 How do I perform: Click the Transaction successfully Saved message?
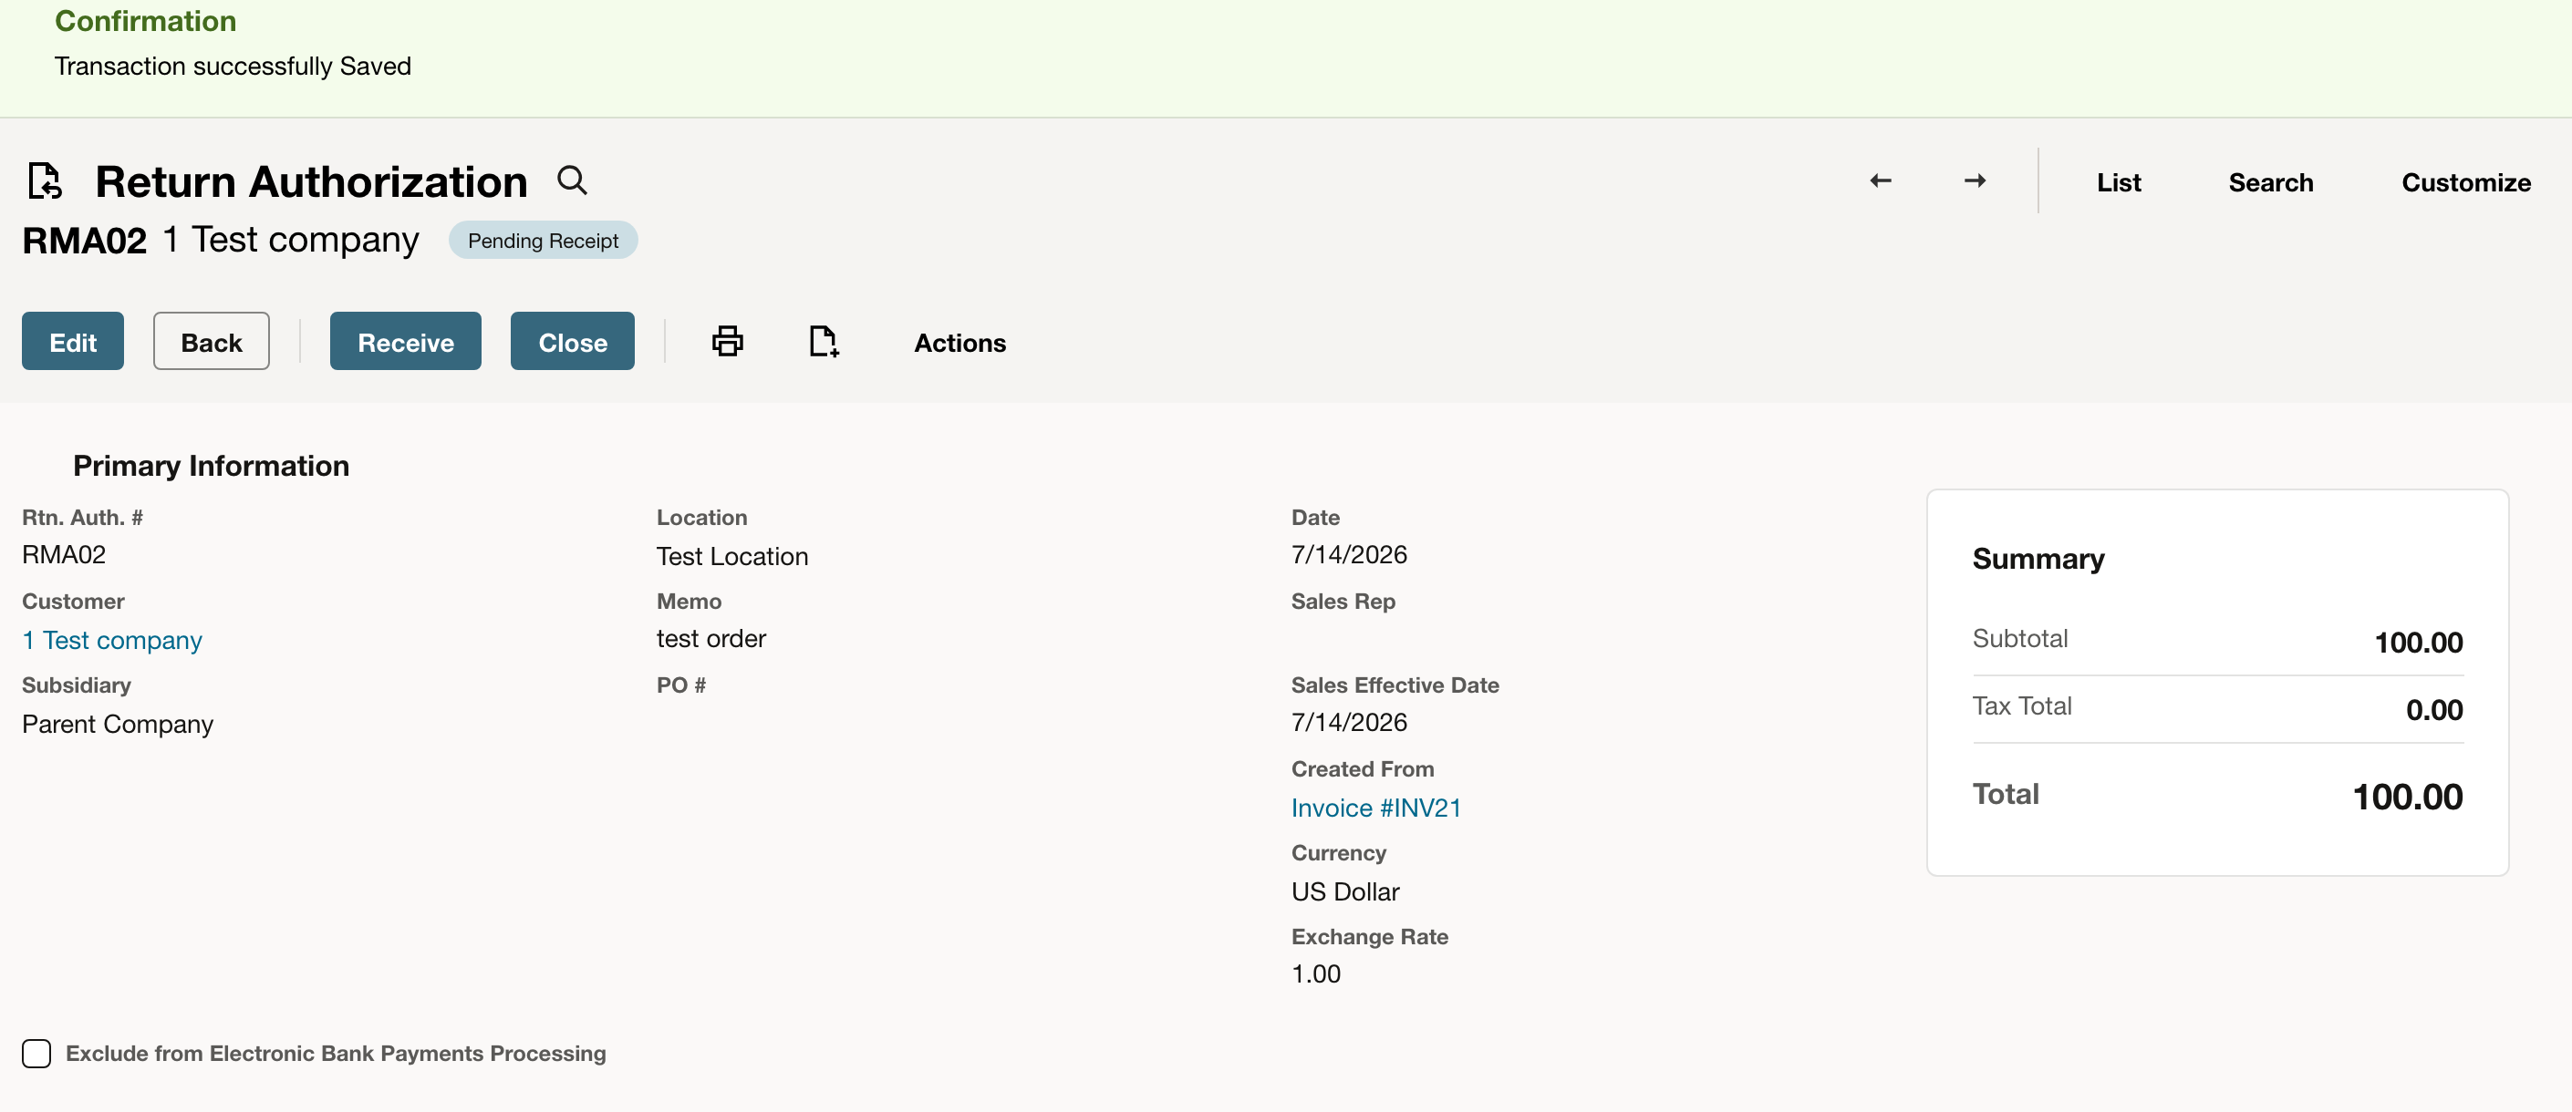point(233,66)
